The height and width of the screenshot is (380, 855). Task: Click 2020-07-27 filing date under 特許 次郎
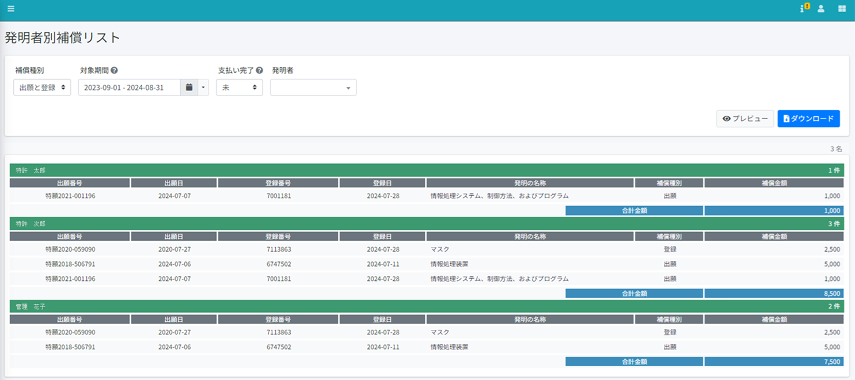point(174,249)
